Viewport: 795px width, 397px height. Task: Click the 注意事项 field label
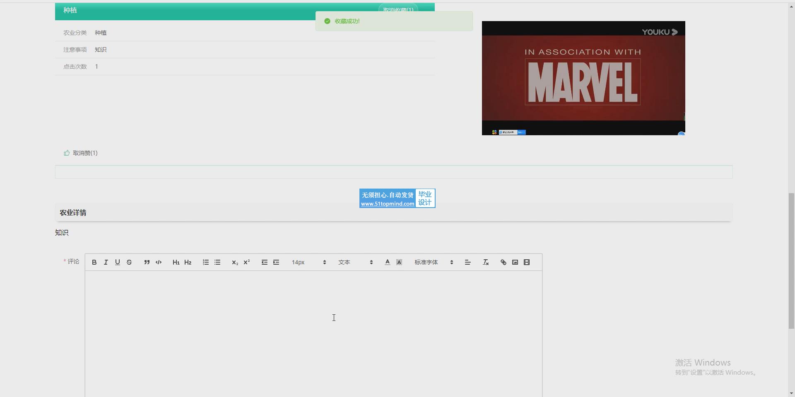click(75, 50)
